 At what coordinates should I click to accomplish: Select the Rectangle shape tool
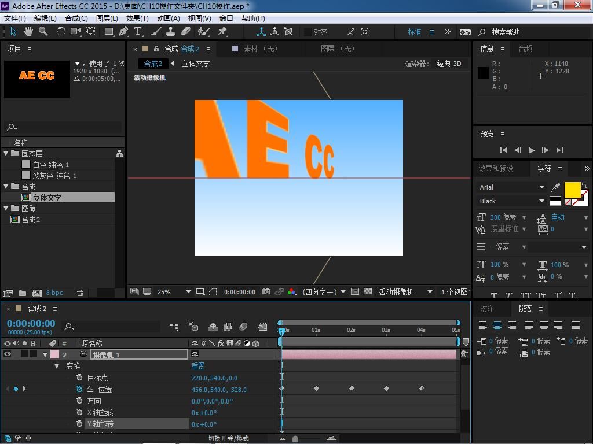[109, 32]
